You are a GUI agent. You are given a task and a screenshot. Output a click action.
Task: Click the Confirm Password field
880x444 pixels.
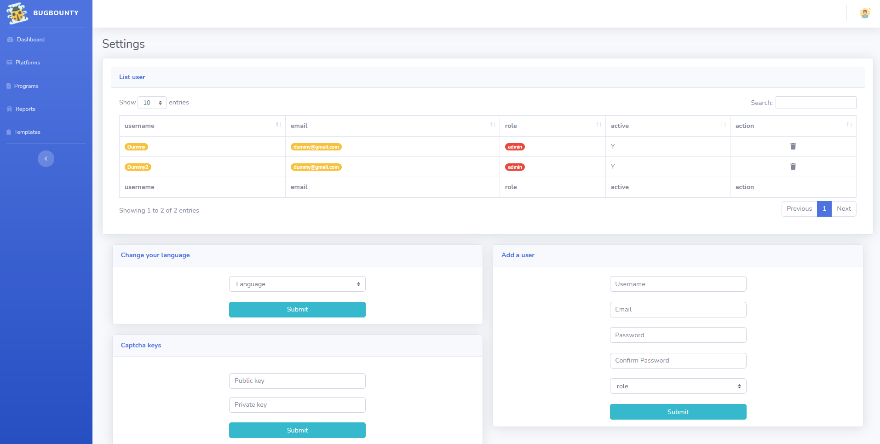click(x=678, y=361)
